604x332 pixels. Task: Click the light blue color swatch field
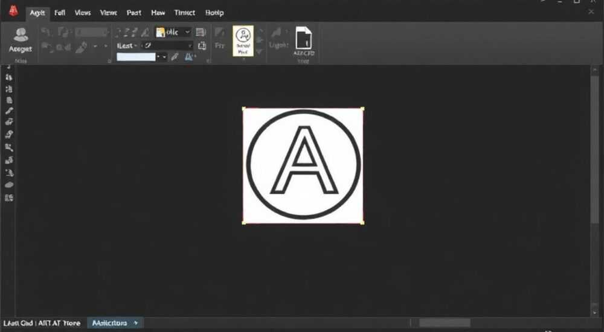pyautogui.click(x=136, y=57)
